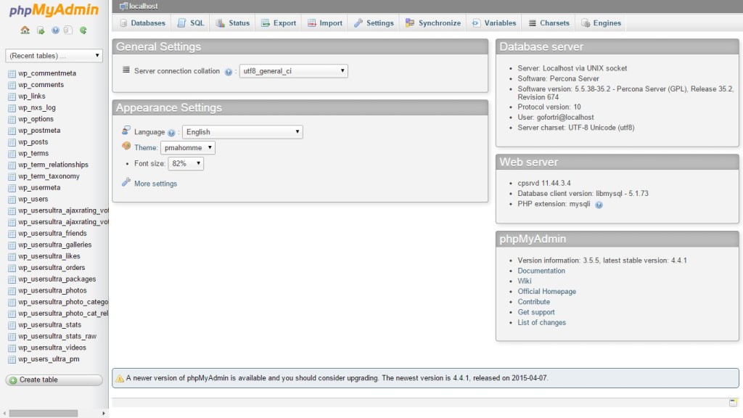Click the Contribute link
The image size is (743, 418).
pos(533,302)
